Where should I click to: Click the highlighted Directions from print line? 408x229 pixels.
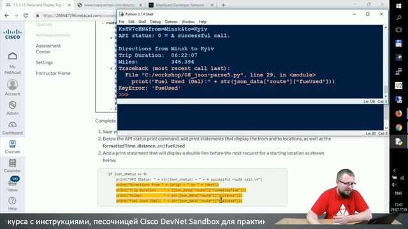[167, 184]
